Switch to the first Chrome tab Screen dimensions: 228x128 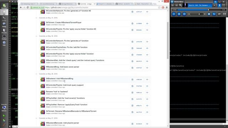(29, 4)
